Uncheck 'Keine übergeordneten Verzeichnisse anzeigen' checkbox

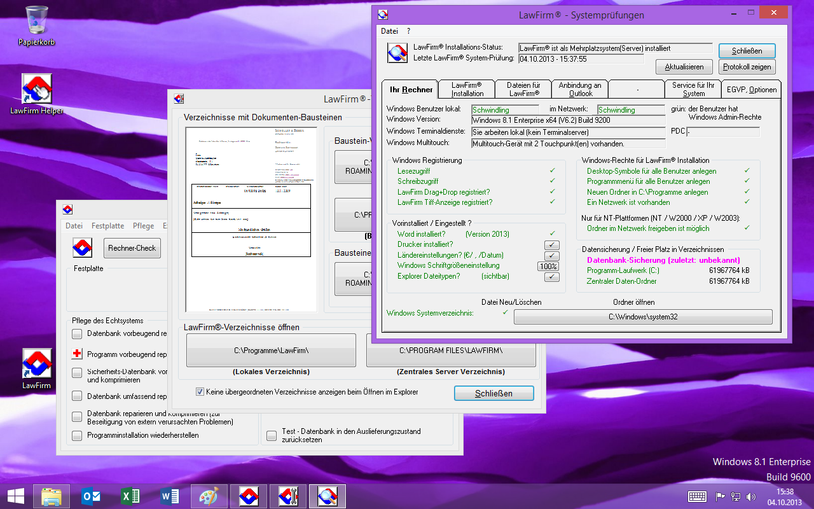200,392
